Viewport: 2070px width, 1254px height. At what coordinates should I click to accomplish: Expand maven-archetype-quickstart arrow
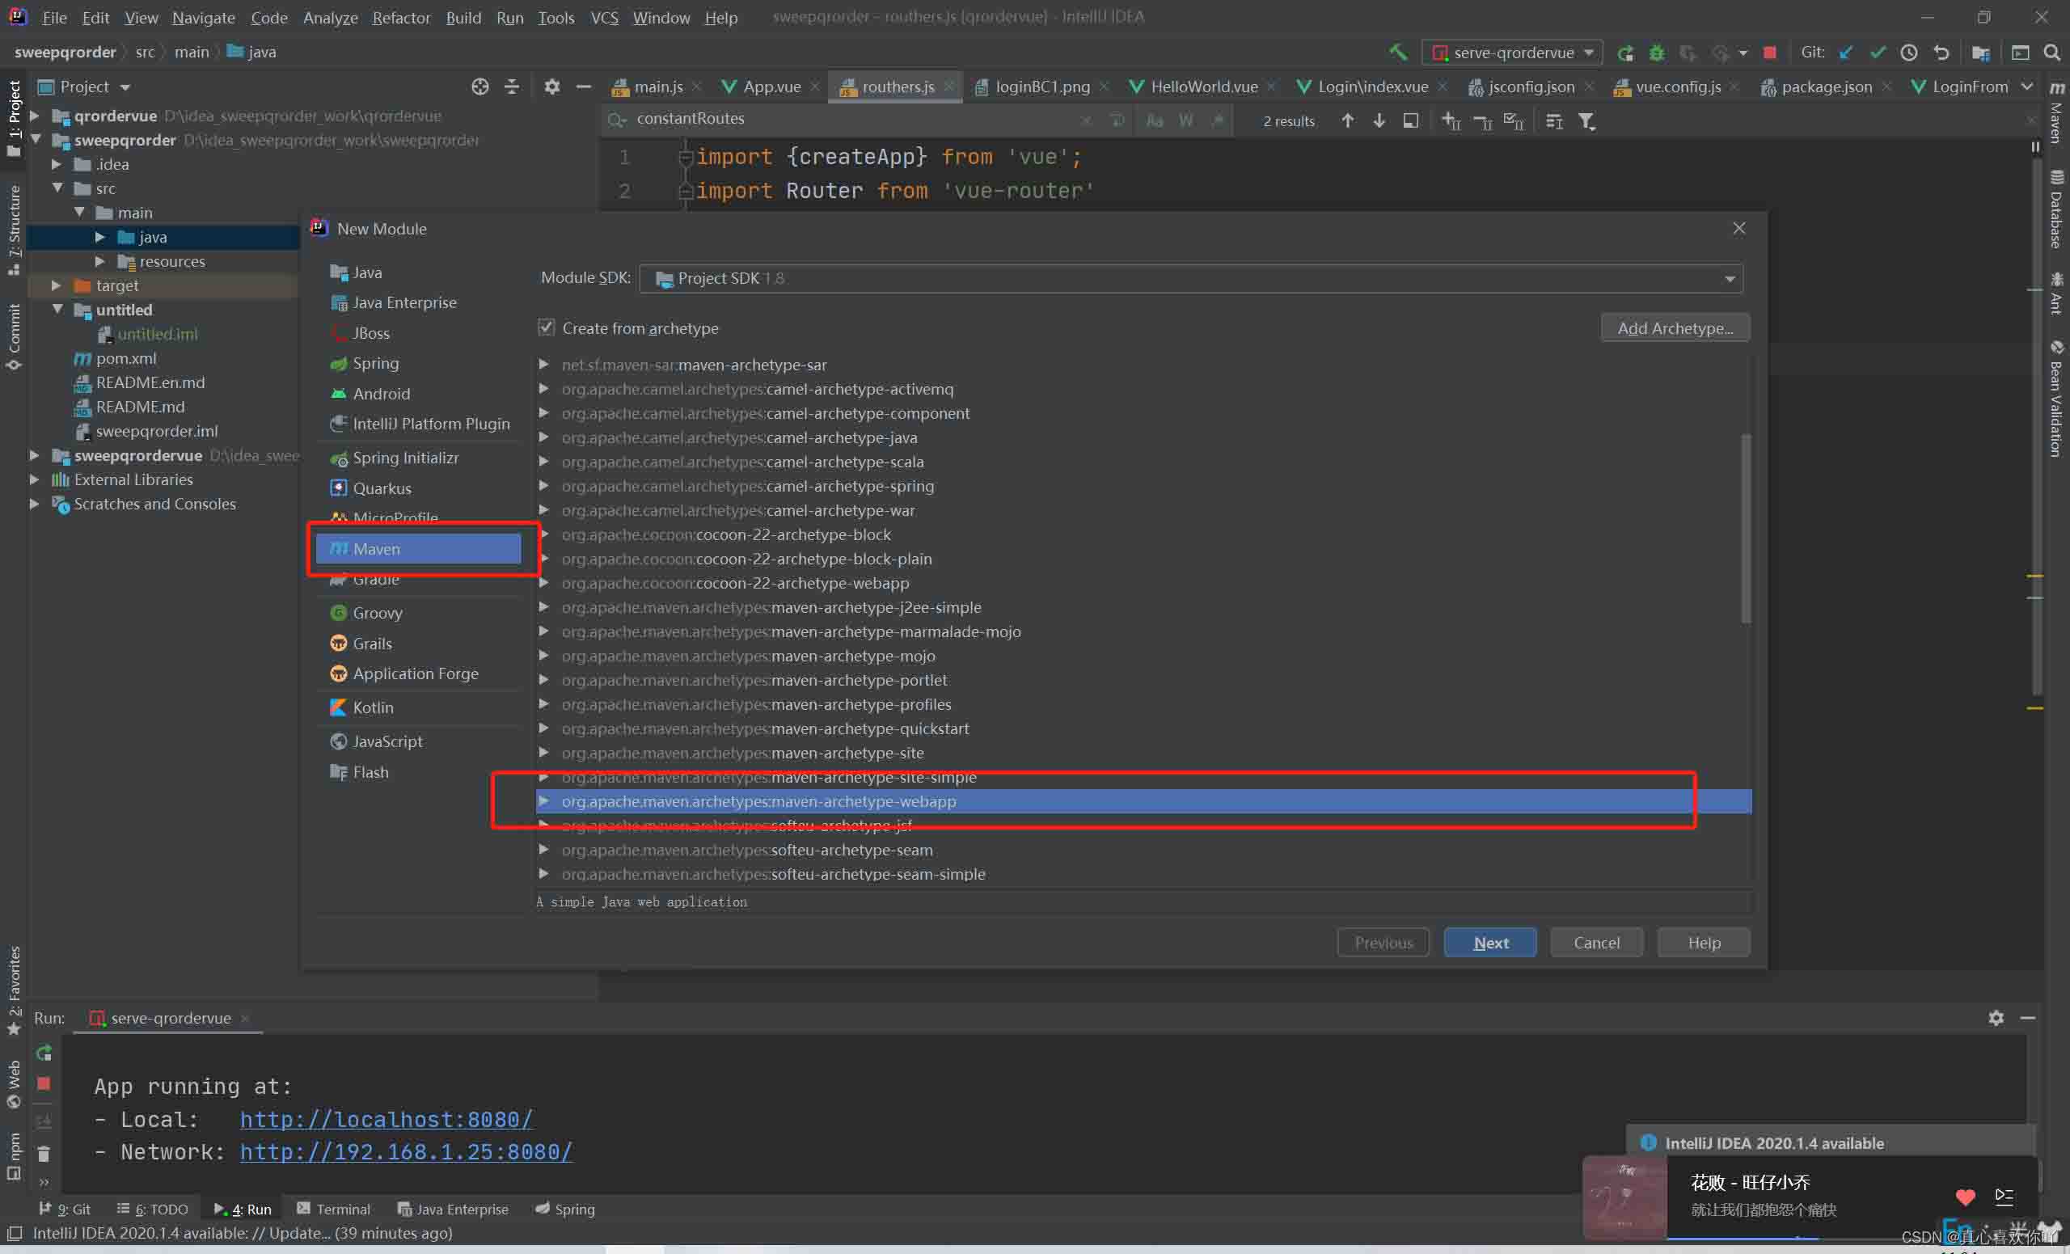[x=543, y=728]
